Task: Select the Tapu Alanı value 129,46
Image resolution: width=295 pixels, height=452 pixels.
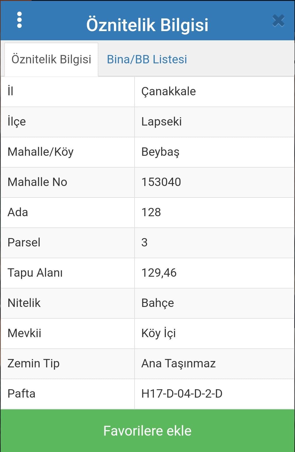Action: (159, 273)
